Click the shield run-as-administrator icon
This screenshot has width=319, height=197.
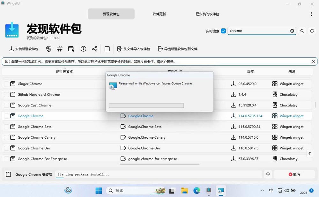[x=48, y=49]
